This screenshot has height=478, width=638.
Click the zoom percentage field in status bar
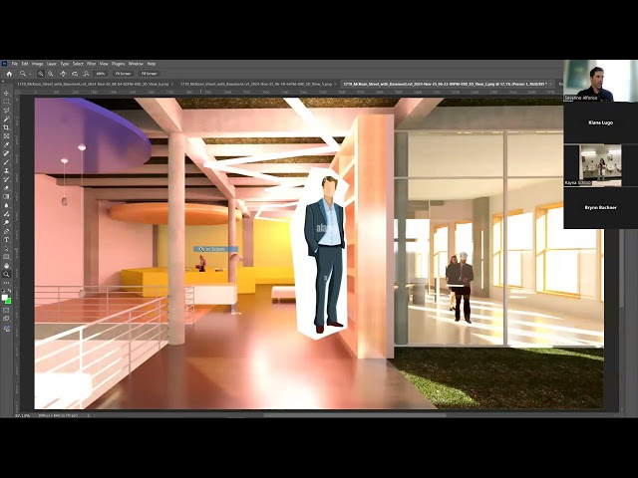coord(22,415)
